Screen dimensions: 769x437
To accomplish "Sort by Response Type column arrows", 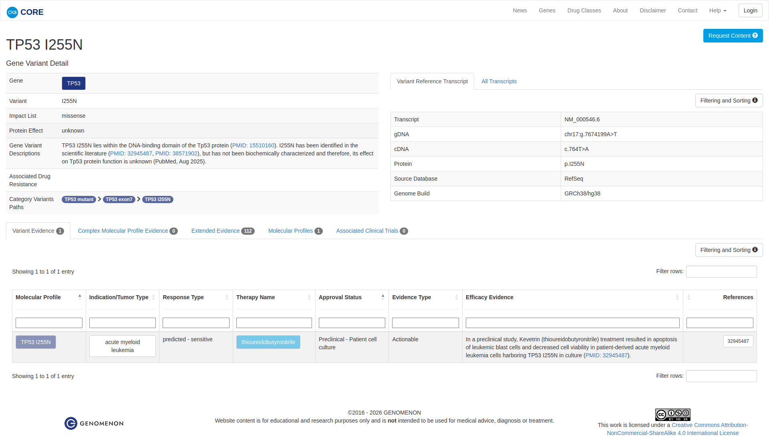I will click(x=227, y=297).
